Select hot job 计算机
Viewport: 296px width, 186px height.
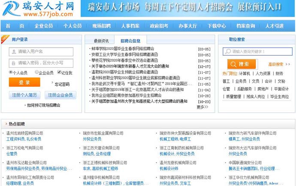pyautogui.click(x=245, y=73)
